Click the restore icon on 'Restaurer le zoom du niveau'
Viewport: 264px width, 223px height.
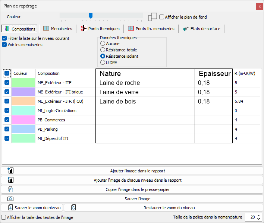[x=73, y=208]
